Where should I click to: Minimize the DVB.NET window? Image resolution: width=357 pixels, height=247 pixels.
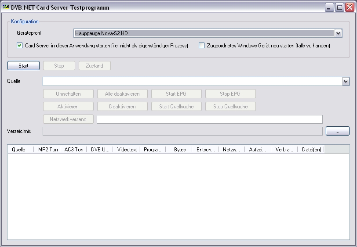[330, 7]
